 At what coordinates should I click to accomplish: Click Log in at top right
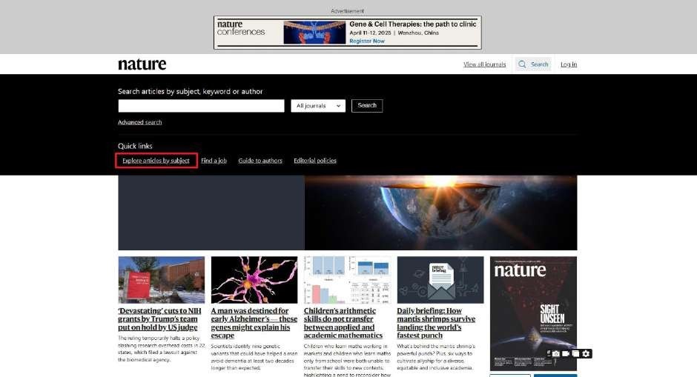[569, 64]
